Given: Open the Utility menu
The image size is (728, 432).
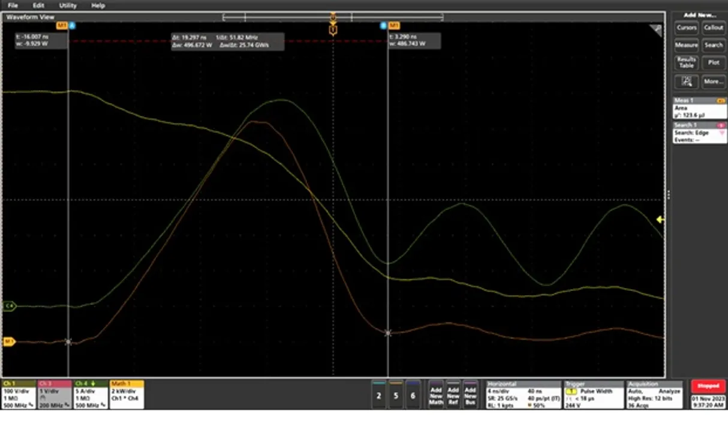Looking at the screenshot, I should pyautogui.click(x=68, y=5).
